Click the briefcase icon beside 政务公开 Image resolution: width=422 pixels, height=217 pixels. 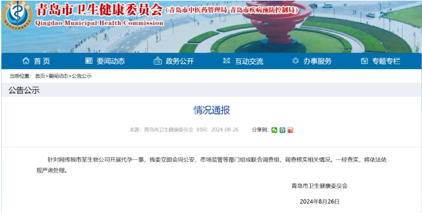(x=158, y=61)
